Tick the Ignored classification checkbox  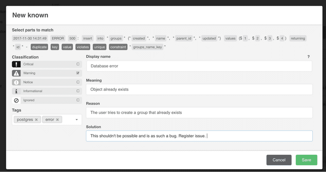(78, 100)
